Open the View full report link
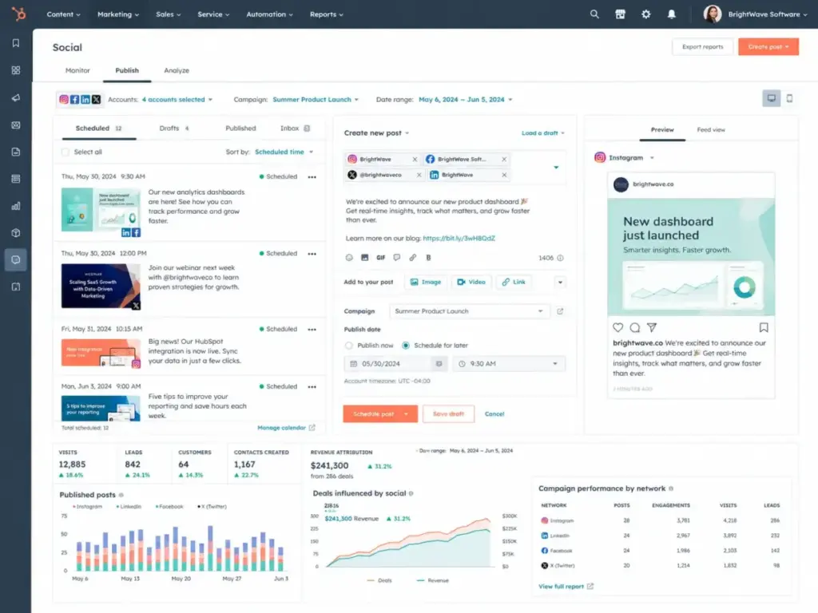 click(566, 587)
